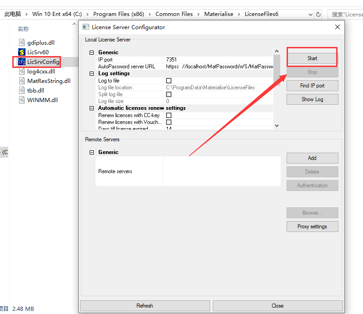
Task: Click the Stop button
Action: (x=312, y=72)
